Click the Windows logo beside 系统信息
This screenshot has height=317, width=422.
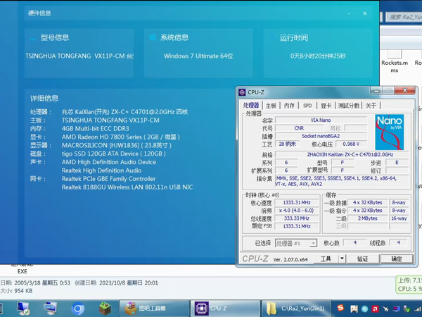coord(153,37)
